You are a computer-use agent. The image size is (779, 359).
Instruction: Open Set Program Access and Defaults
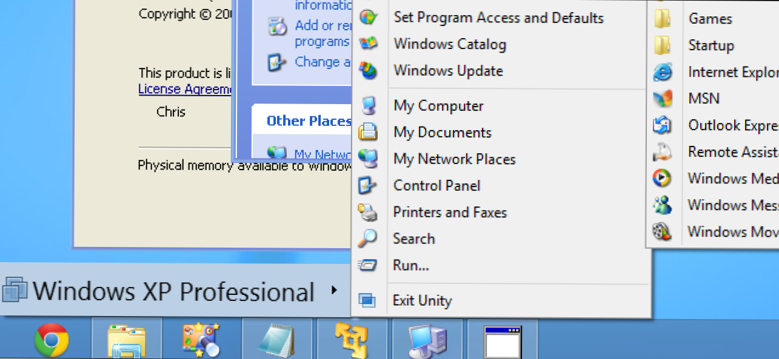click(x=498, y=18)
